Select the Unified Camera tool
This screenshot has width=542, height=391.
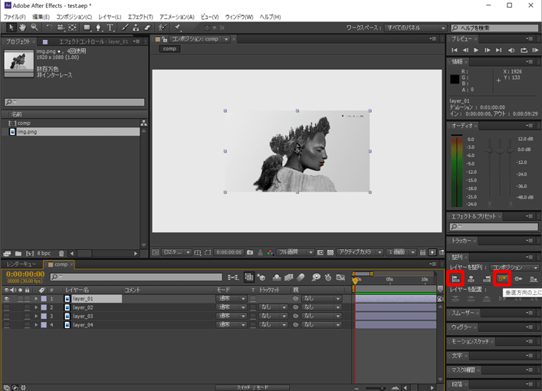(x=61, y=28)
